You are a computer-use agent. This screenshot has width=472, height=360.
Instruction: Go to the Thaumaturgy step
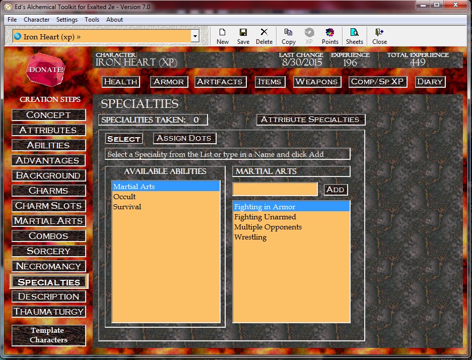pos(48,312)
